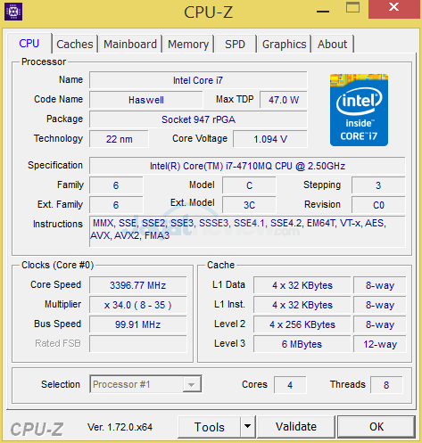Click the Core Speed value 3396.77 MHz
This screenshot has width=422, height=443.
[138, 285]
